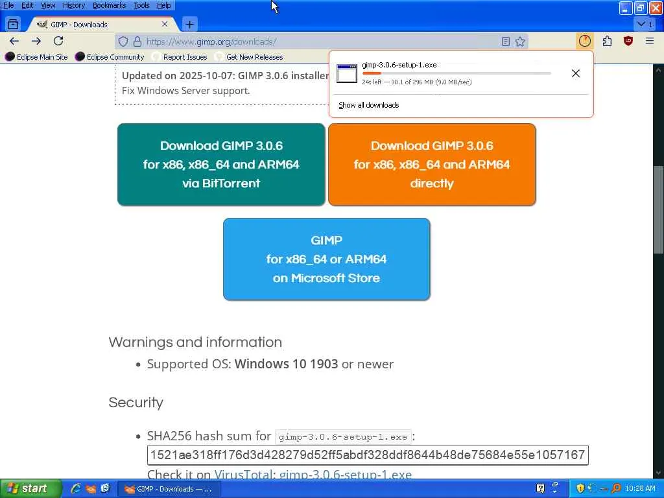Open VirusTotal gimp-3.0.6-setup-1.exe link
664x498 pixels.
click(x=313, y=474)
